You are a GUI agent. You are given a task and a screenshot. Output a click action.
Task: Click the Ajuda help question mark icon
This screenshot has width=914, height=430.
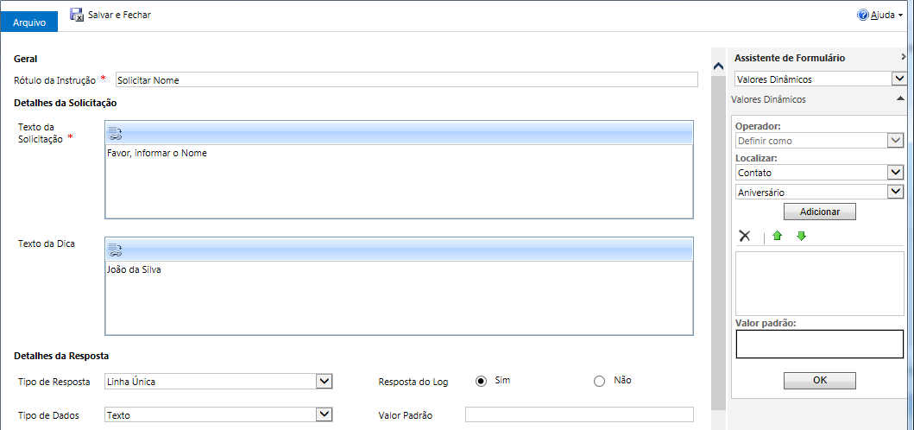click(861, 16)
